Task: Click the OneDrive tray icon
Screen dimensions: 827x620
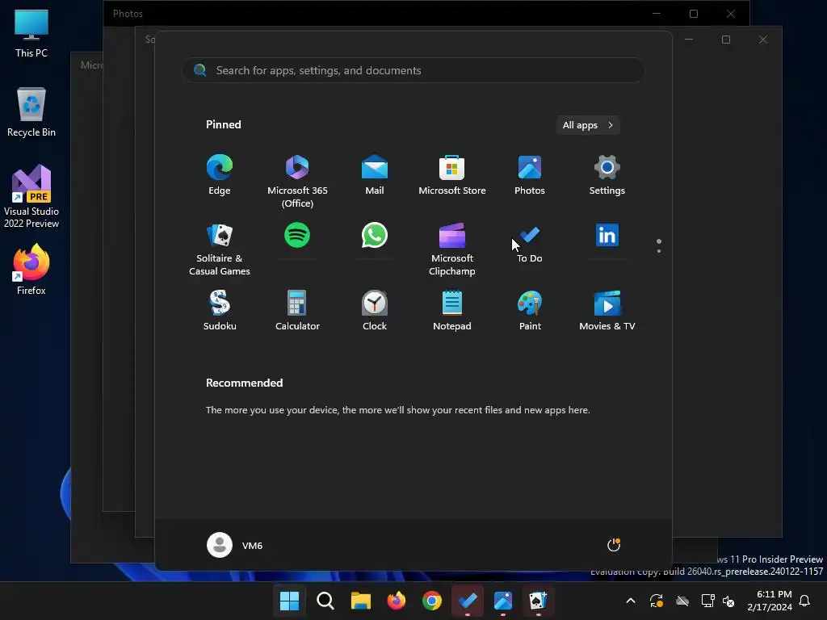Action: click(x=682, y=601)
